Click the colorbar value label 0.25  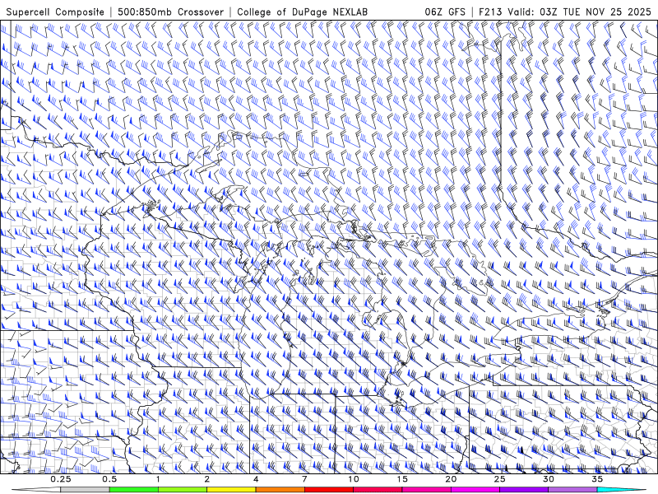(61, 479)
